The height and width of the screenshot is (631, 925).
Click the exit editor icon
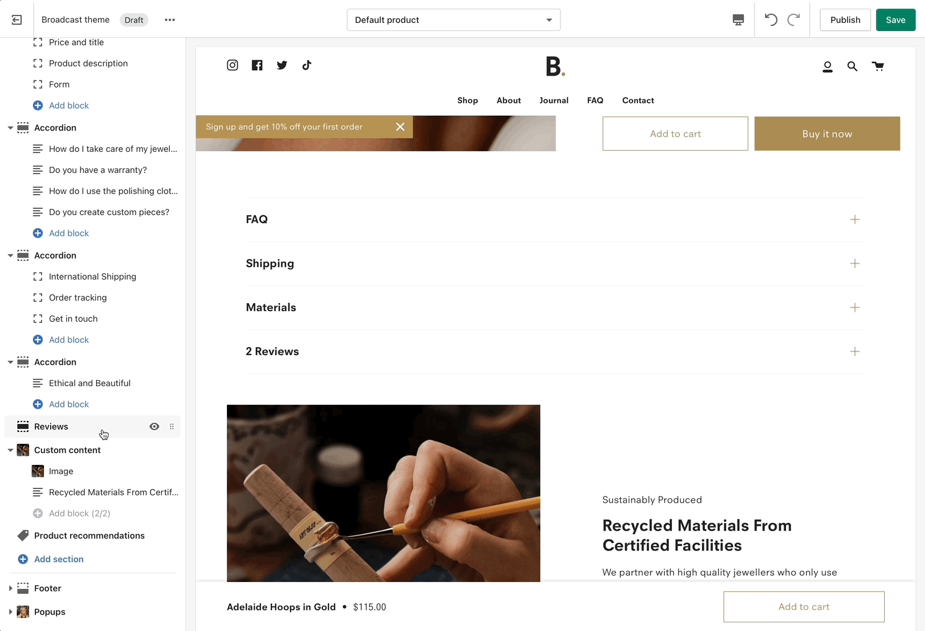click(x=17, y=20)
